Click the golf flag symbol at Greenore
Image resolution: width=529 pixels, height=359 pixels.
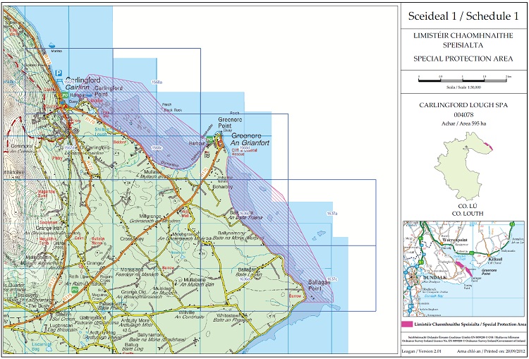[207, 154]
